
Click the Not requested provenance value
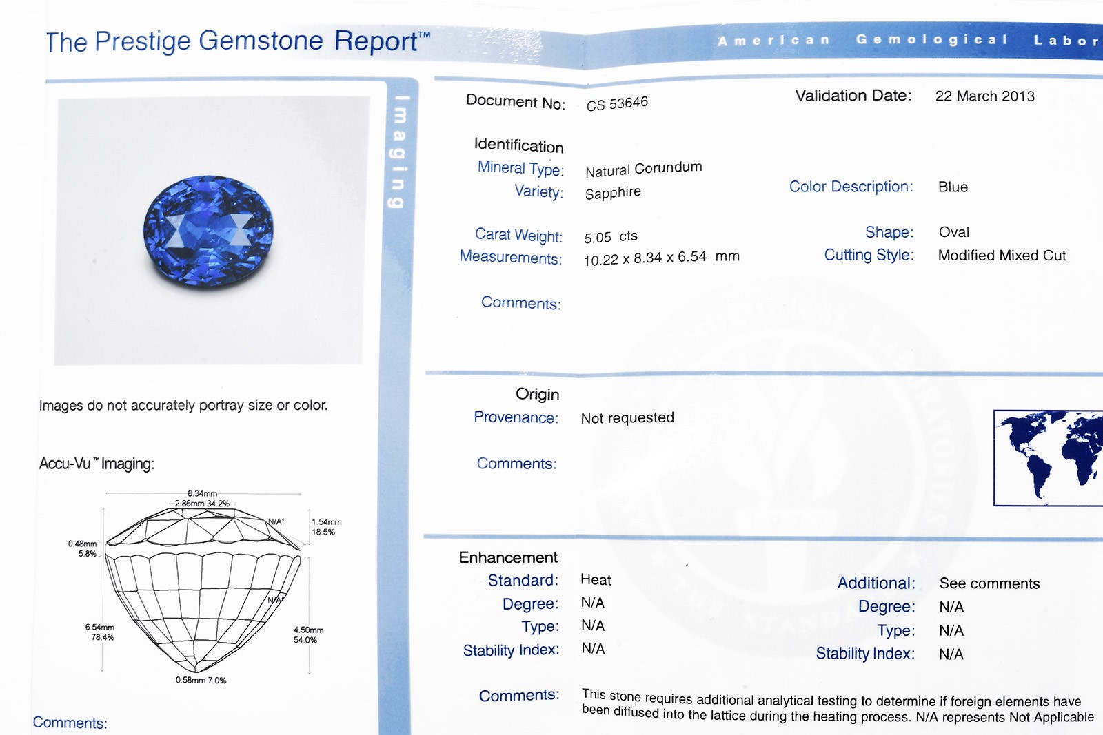pos(627,418)
